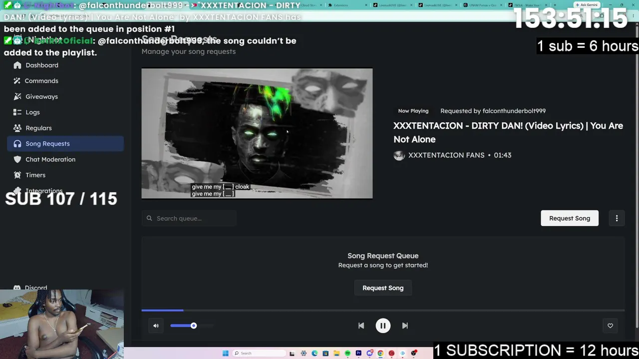Pause the currently playing song
This screenshot has height=359, width=639.
click(x=383, y=326)
